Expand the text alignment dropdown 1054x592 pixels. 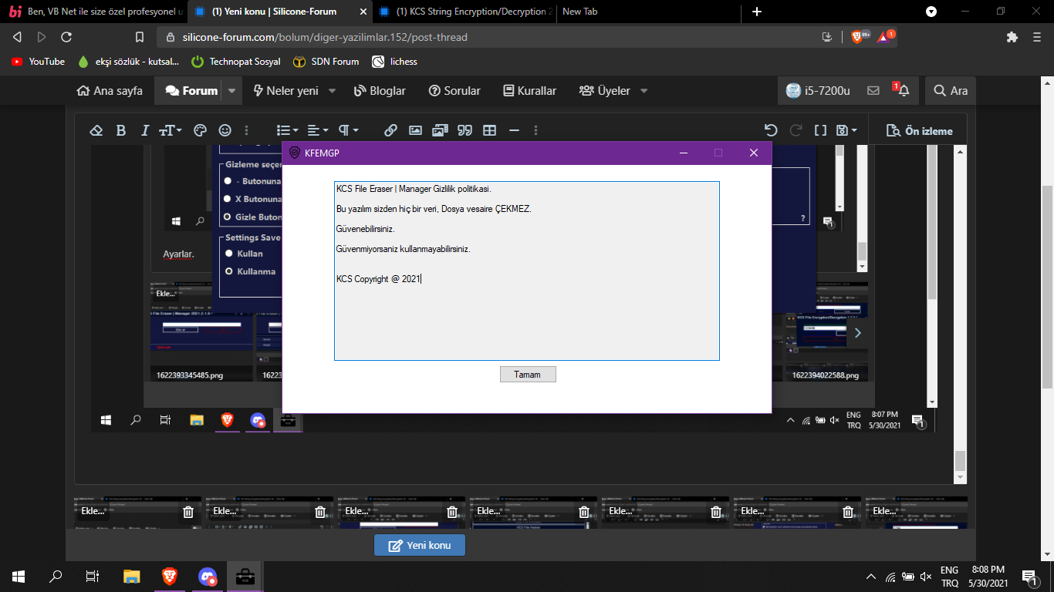(318, 130)
